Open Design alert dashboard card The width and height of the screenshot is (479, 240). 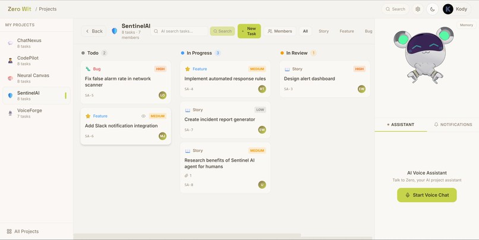324,79
